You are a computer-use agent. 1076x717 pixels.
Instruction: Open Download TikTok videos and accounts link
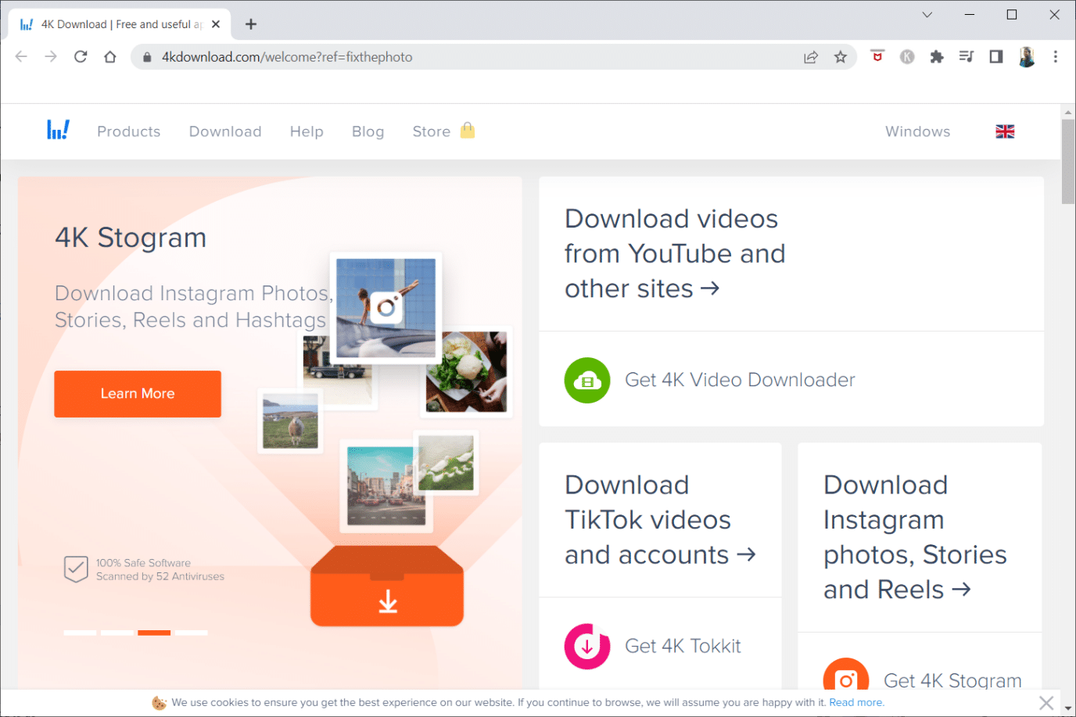[660, 520]
